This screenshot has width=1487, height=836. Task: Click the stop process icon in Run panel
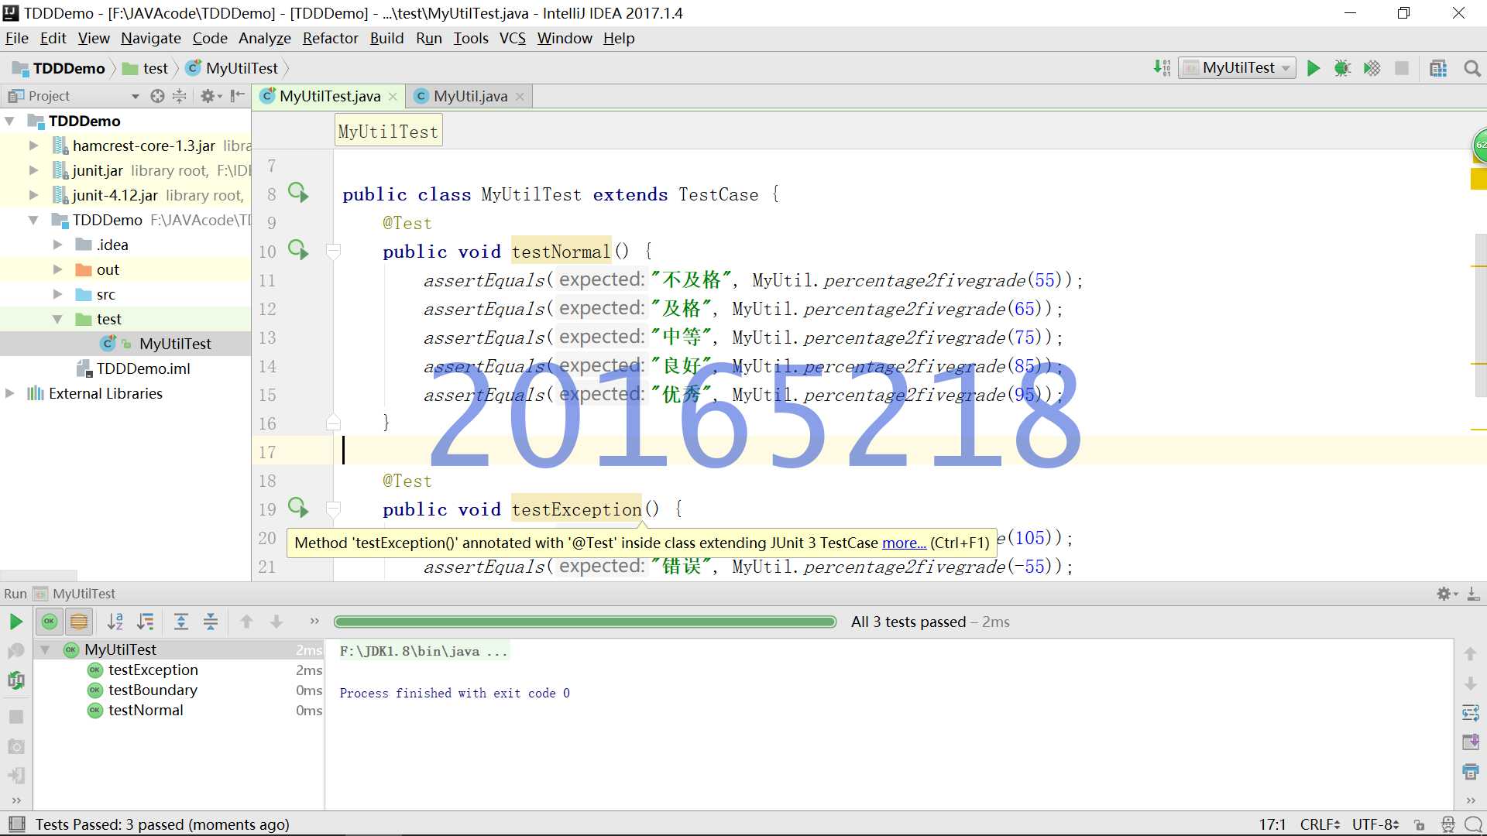(x=15, y=717)
